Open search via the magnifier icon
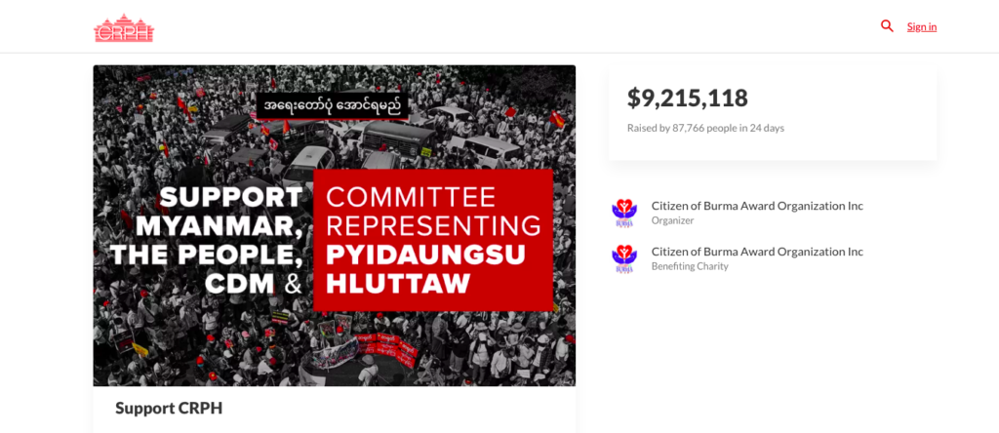Screen dimensions: 999x433 [x=887, y=26]
